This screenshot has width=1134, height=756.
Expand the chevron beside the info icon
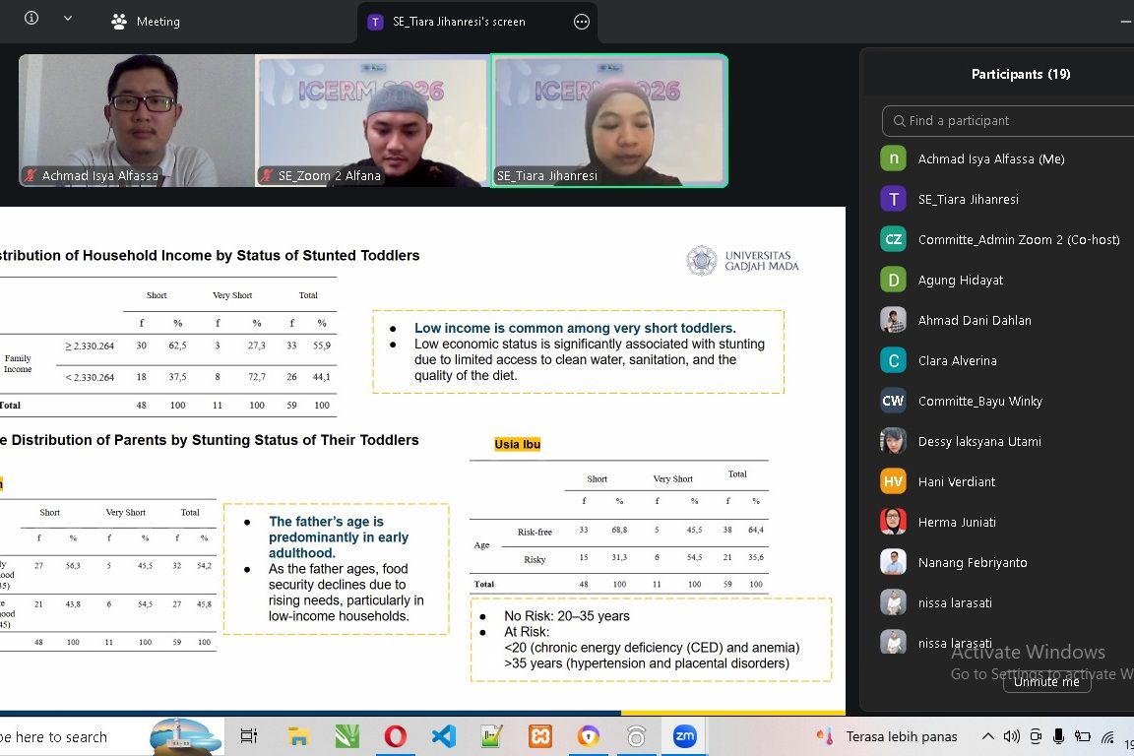click(67, 18)
